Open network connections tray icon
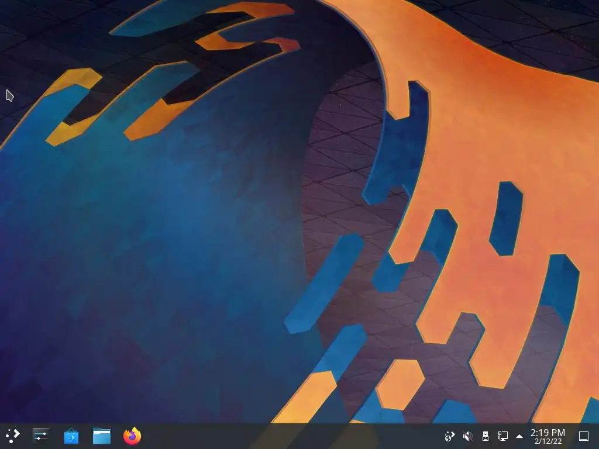 click(502, 436)
